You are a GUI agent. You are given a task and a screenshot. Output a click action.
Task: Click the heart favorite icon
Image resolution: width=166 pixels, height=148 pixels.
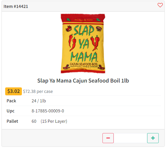[x=160, y=5]
